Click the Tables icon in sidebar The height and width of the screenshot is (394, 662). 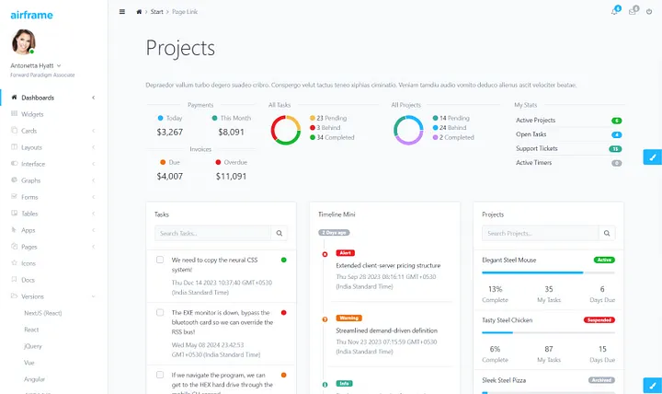14,213
